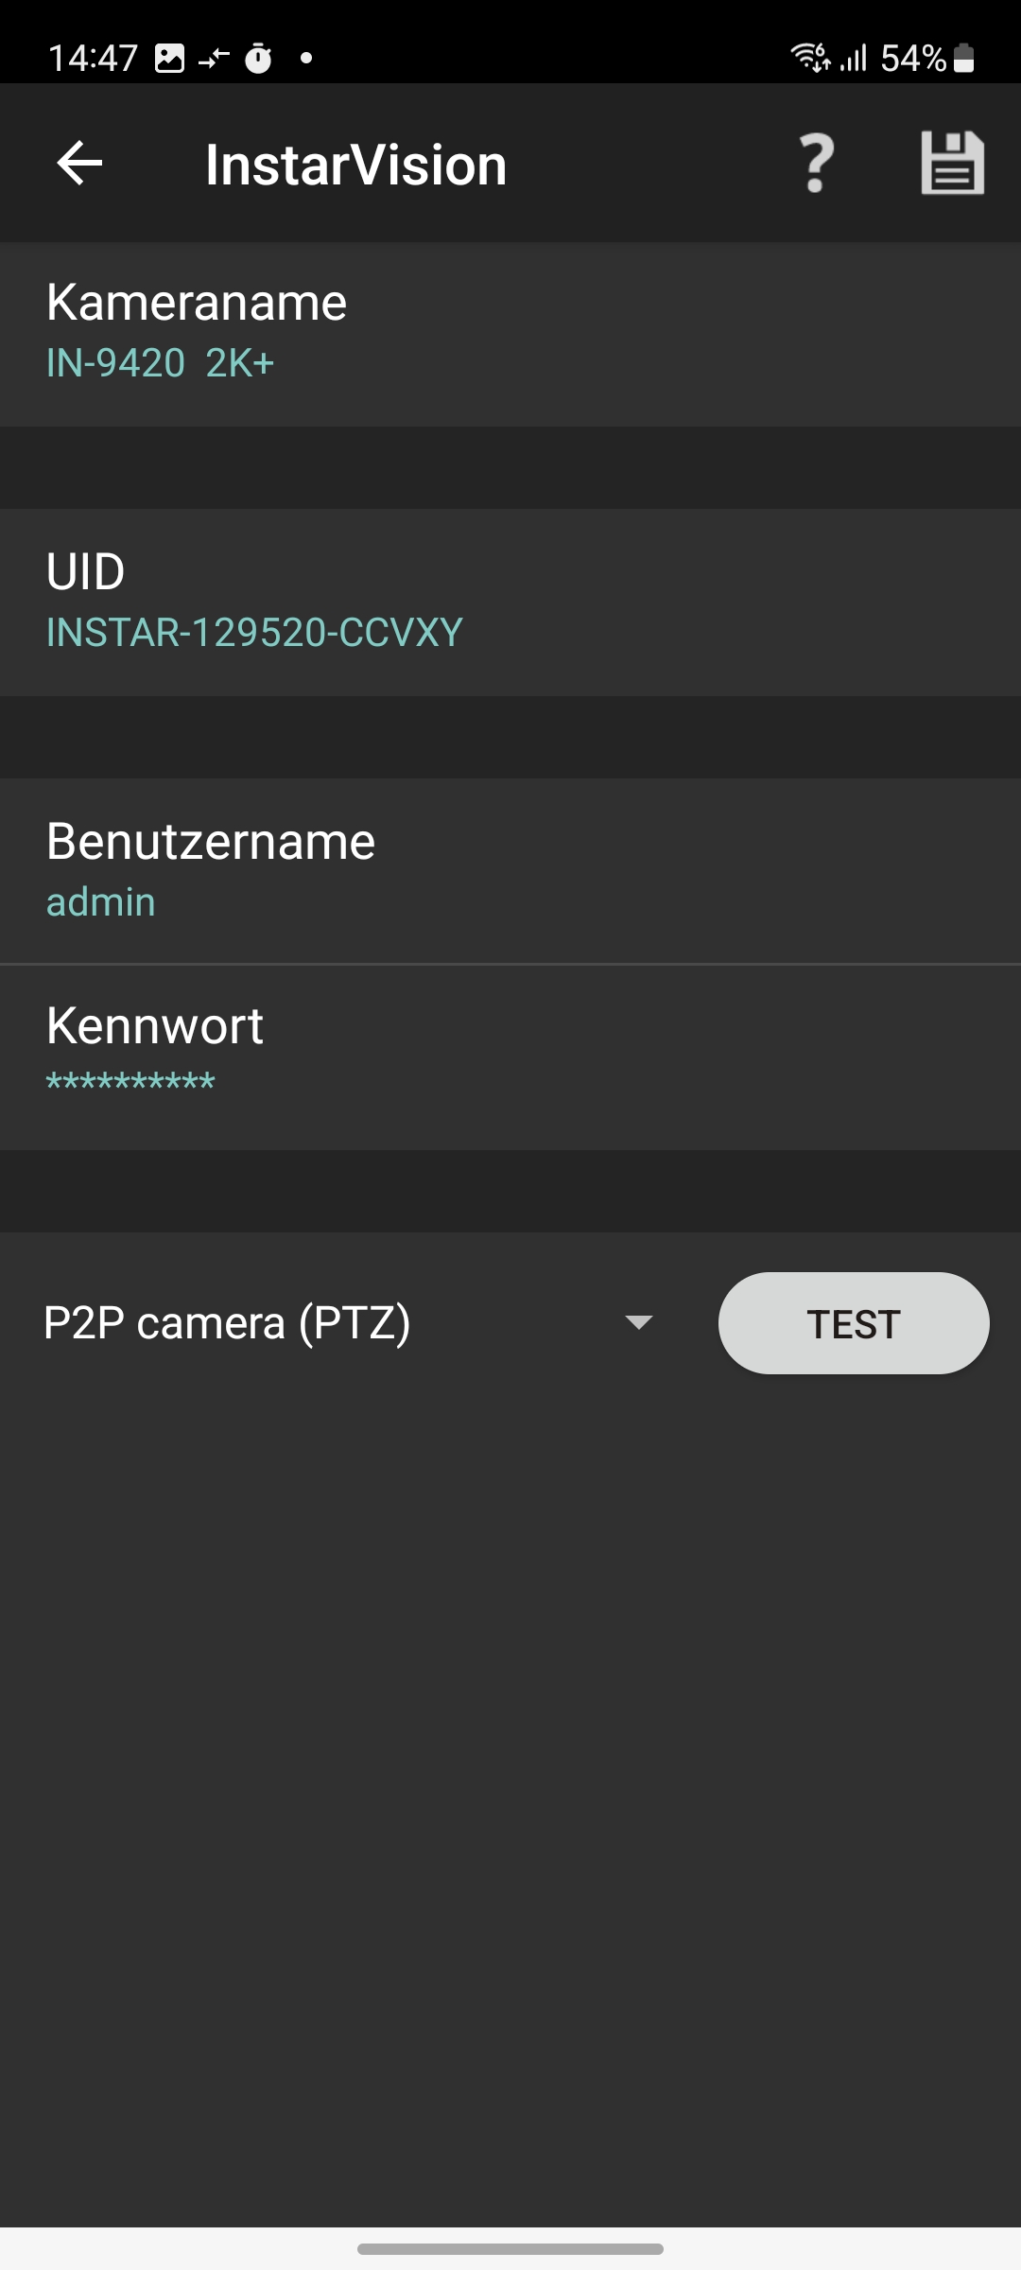This screenshot has width=1021, height=2270.
Task: Tap the back arrow icon
Action: [79, 164]
